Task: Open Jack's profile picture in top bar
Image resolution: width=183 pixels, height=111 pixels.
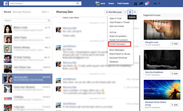Action: pos(97,3)
